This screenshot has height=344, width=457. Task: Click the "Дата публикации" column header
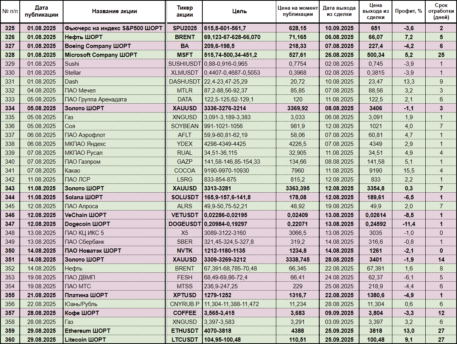point(41,11)
